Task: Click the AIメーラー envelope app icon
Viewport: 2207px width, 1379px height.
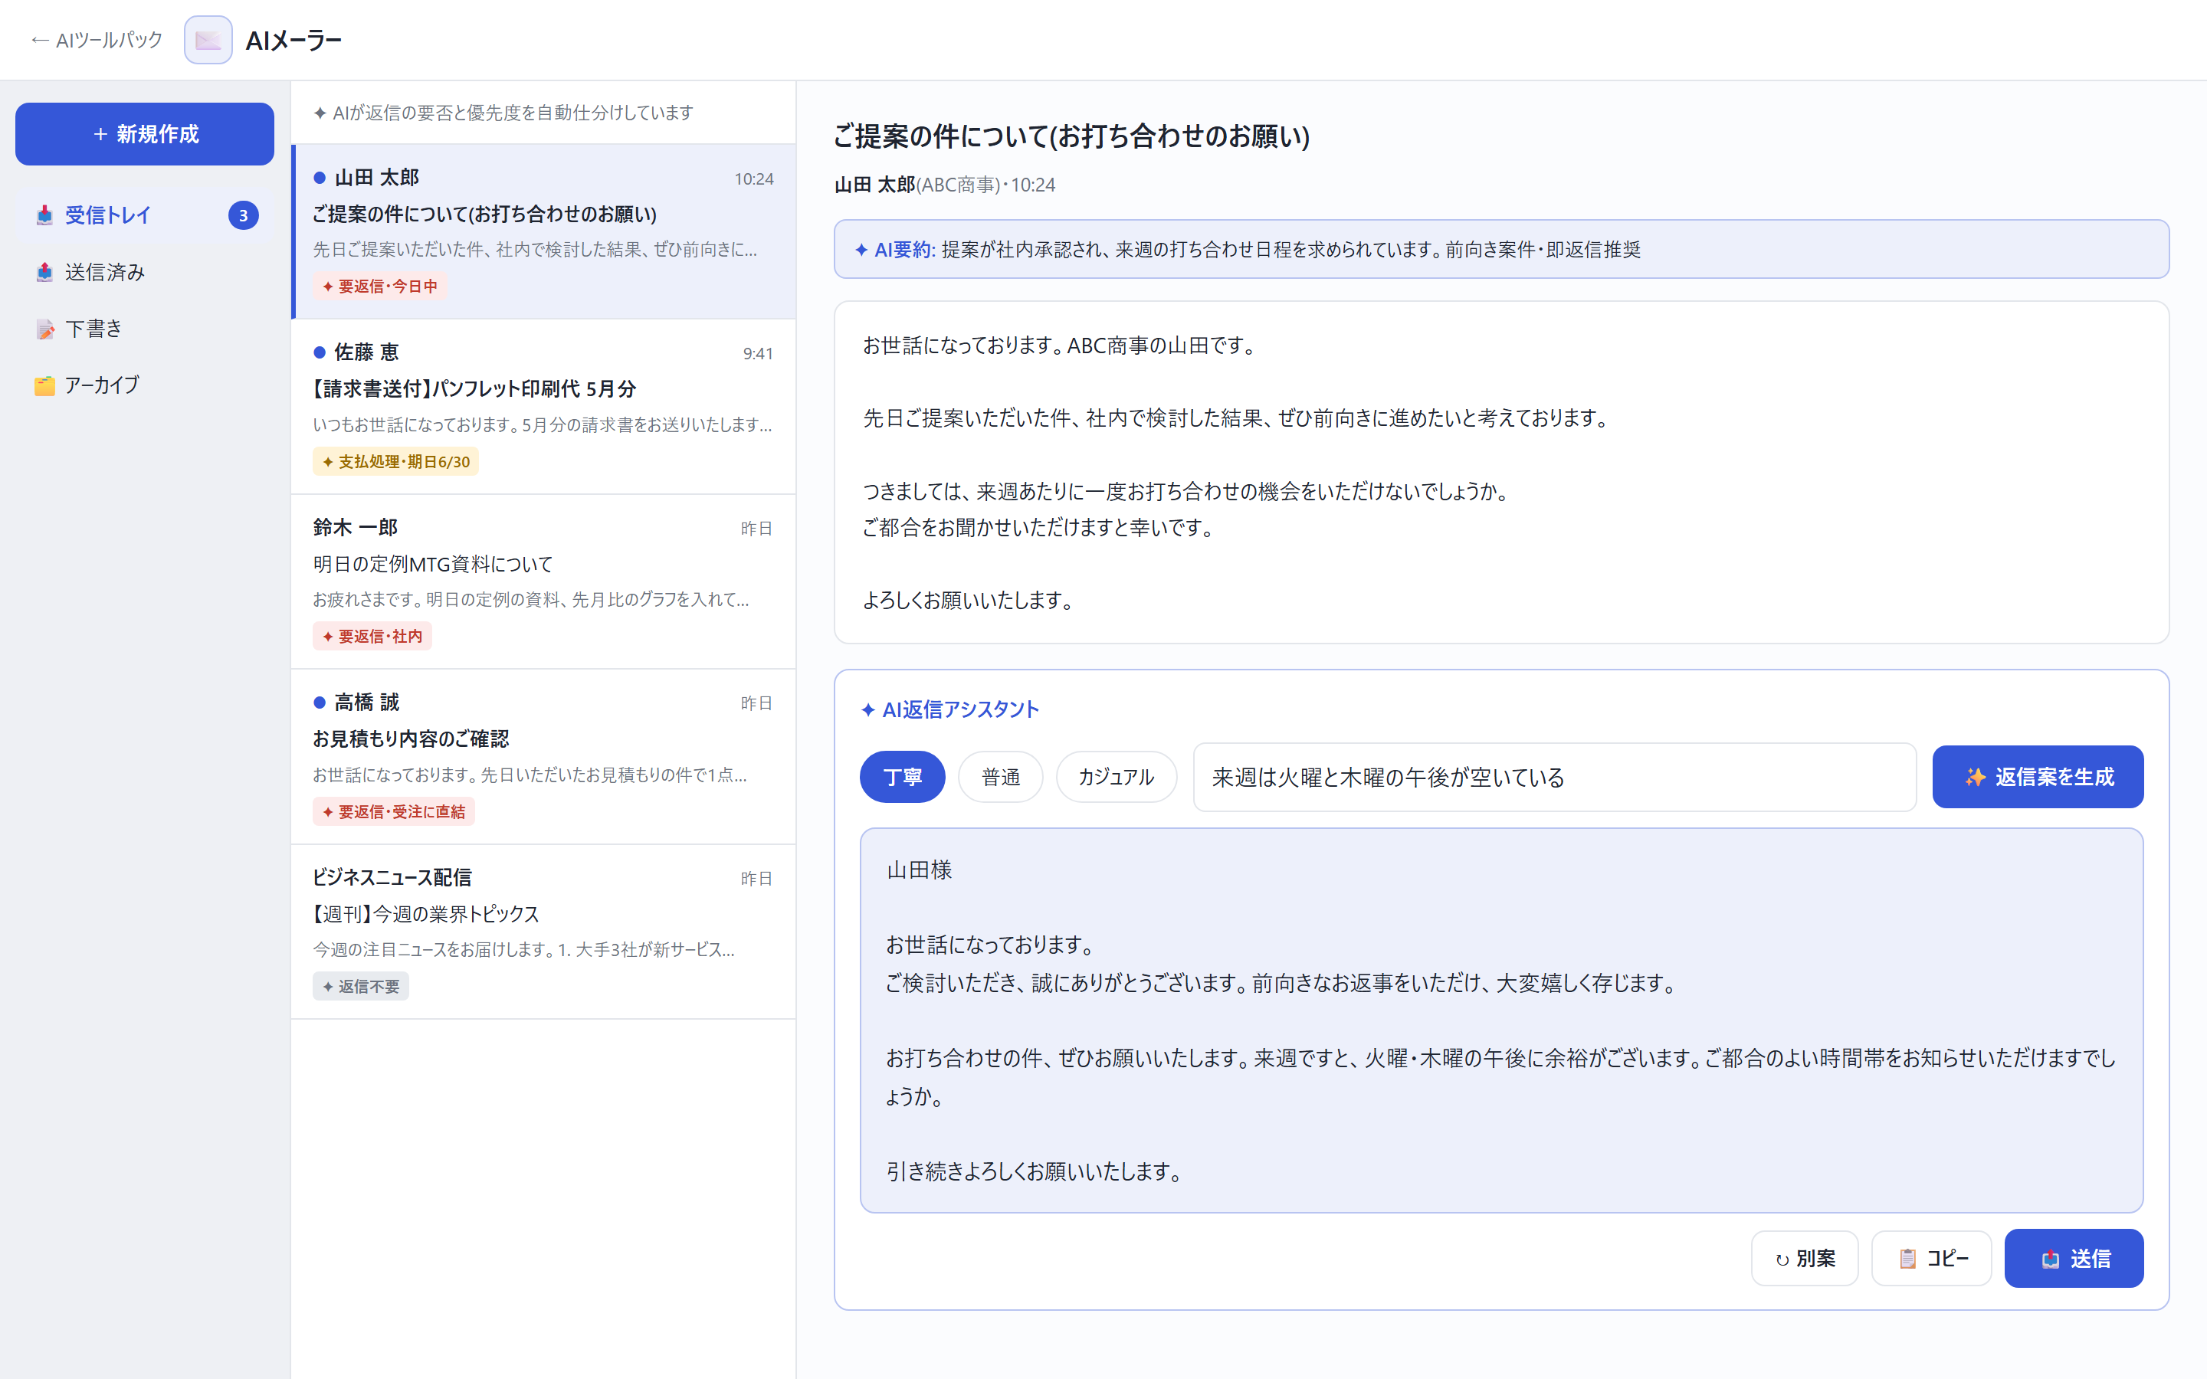Action: (x=208, y=40)
